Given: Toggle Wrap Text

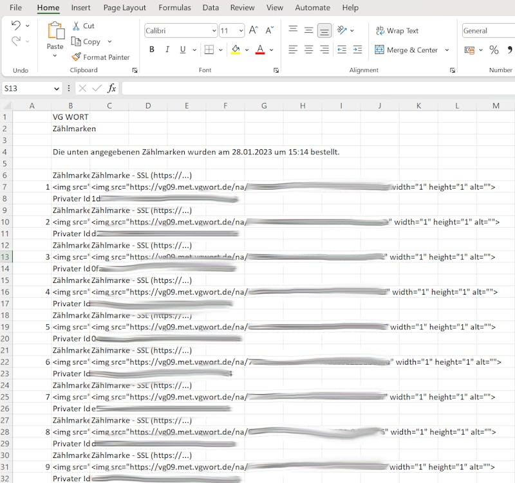Looking at the screenshot, I should pos(397,30).
